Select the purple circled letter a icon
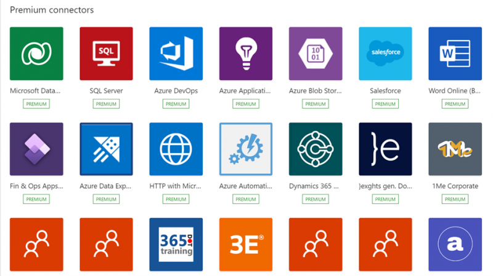This screenshot has height=276, width=493. (x=455, y=244)
